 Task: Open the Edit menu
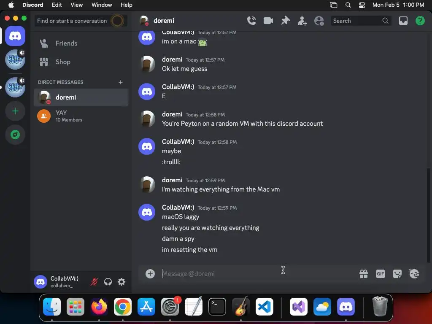click(x=57, y=5)
